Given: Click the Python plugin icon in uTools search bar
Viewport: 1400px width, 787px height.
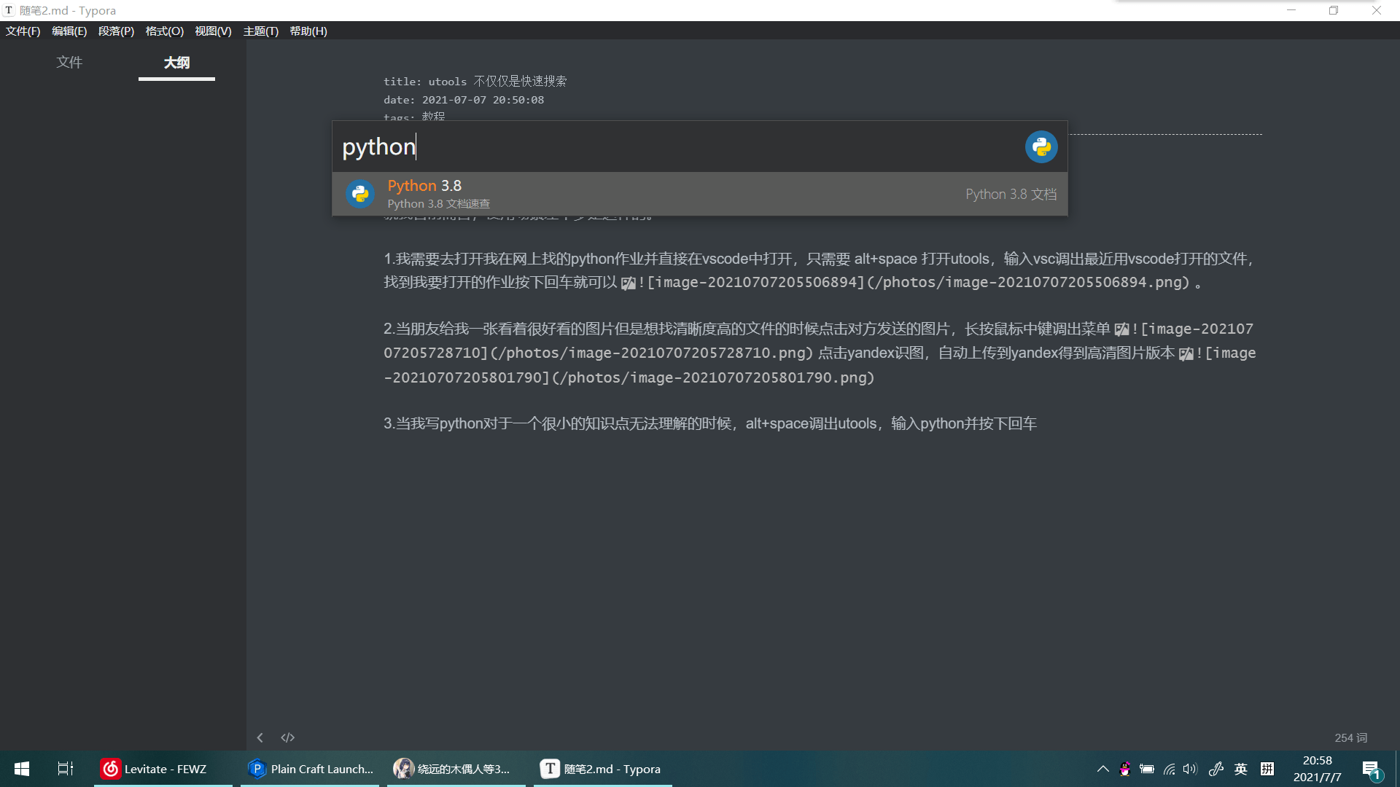Looking at the screenshot, I should (x=1041, y=147).
